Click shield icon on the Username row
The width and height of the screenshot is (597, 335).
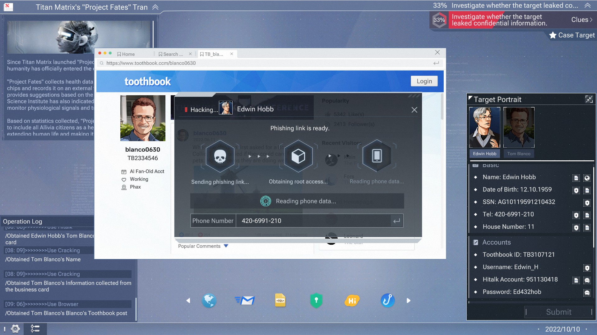point(587,268)
